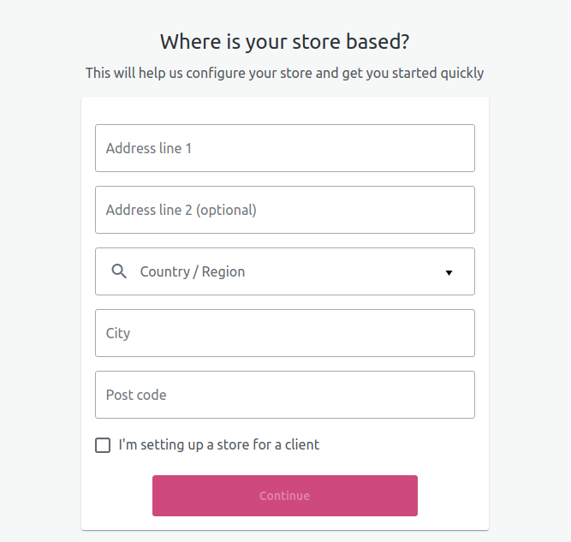Click the black dropdown arrow for Country
This screenshot has height=542, width=571.
click(x=449, y=272)
